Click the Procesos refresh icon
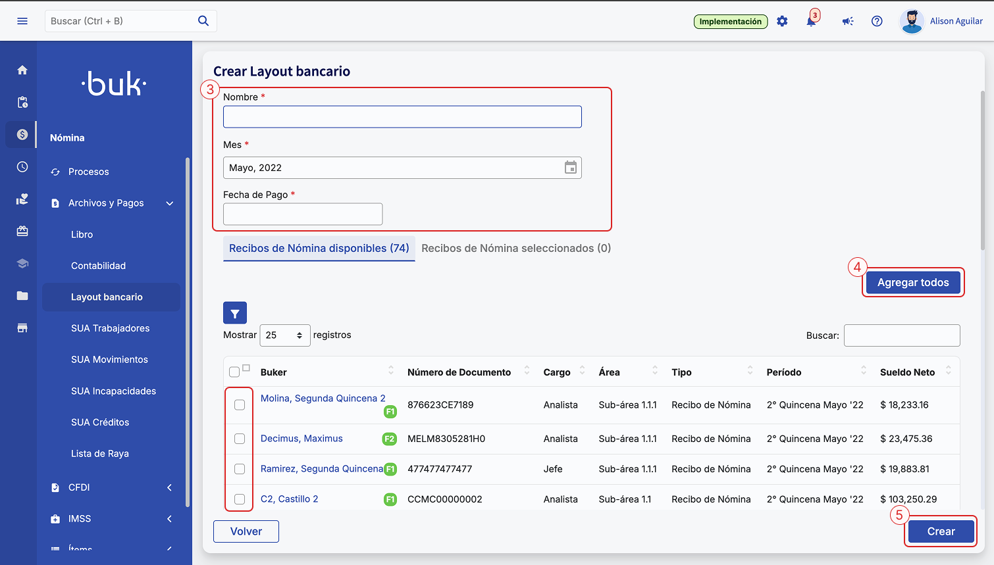This screenshot has width=994, height=565. tap(55, 172)
